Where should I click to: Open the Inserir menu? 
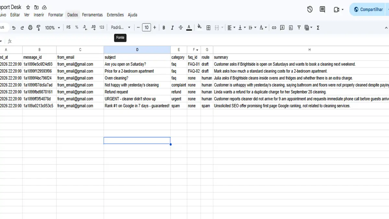(39, 15)
